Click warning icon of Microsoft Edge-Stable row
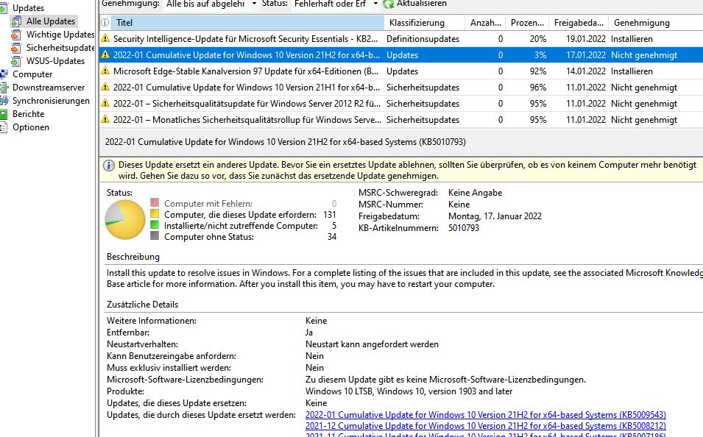703x437 pixels. click(105, 71)
